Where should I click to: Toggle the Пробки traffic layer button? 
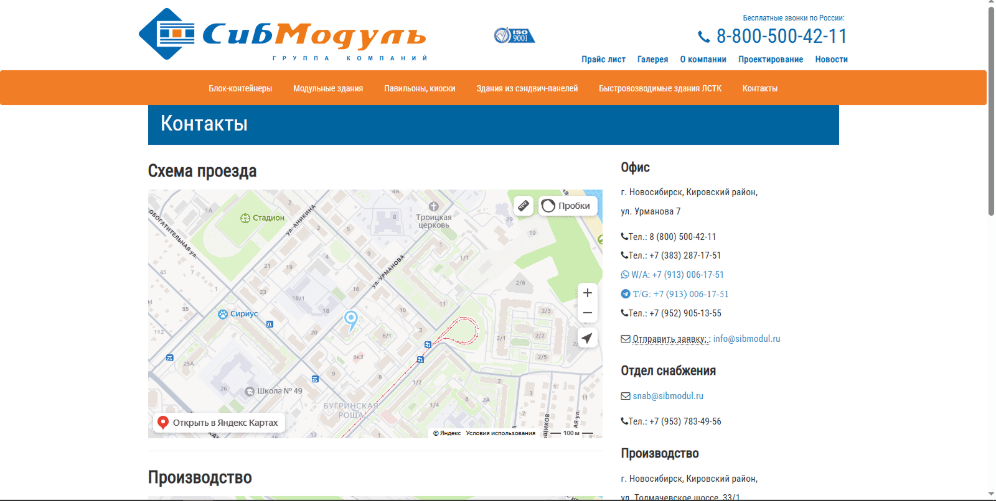click(567, 206)
